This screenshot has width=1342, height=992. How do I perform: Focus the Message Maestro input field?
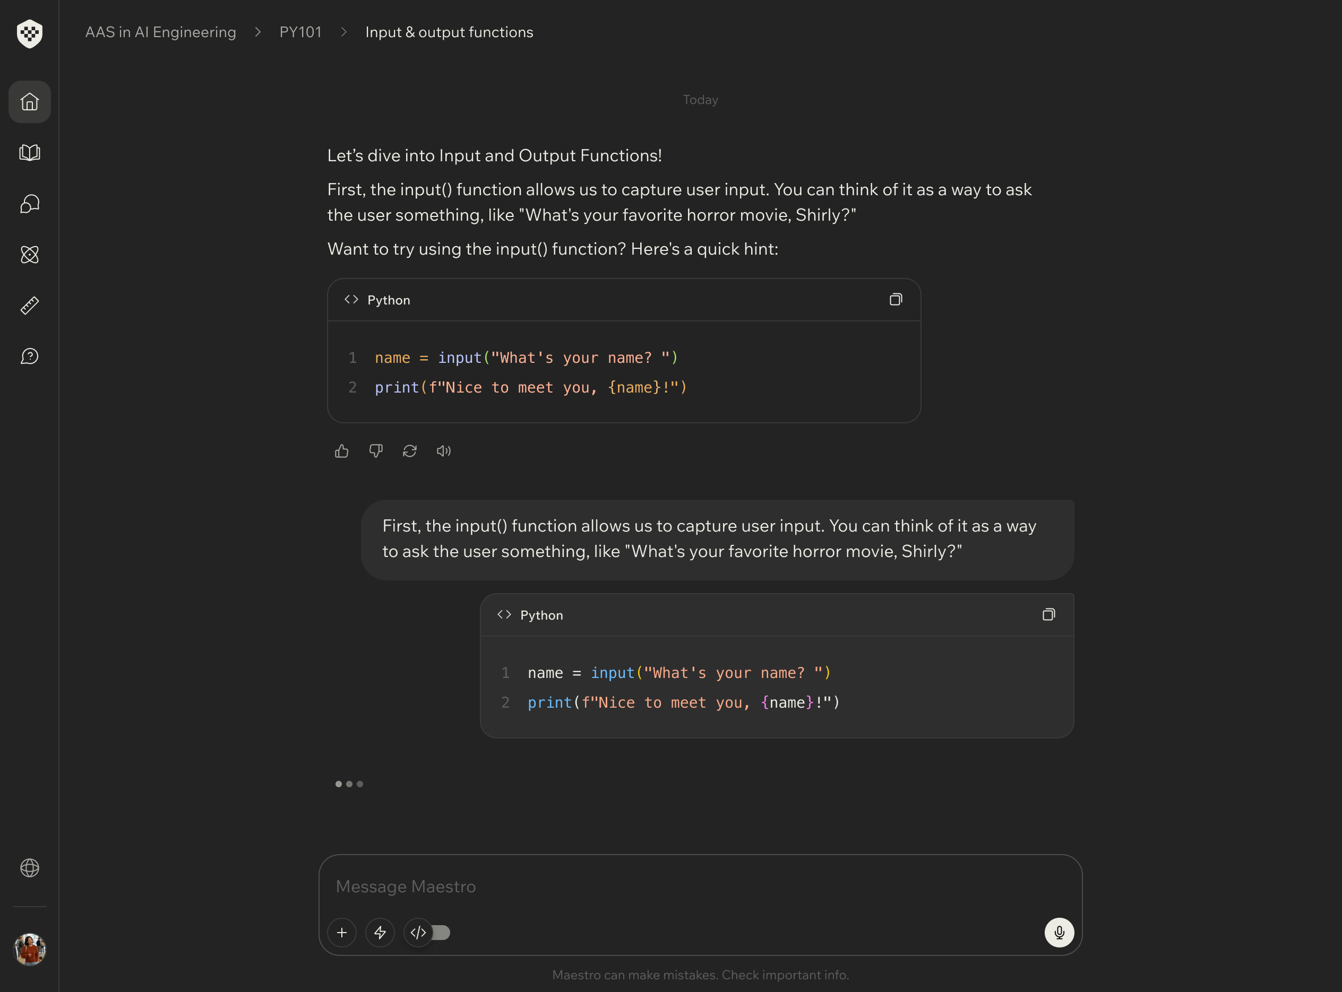[700, 886]
